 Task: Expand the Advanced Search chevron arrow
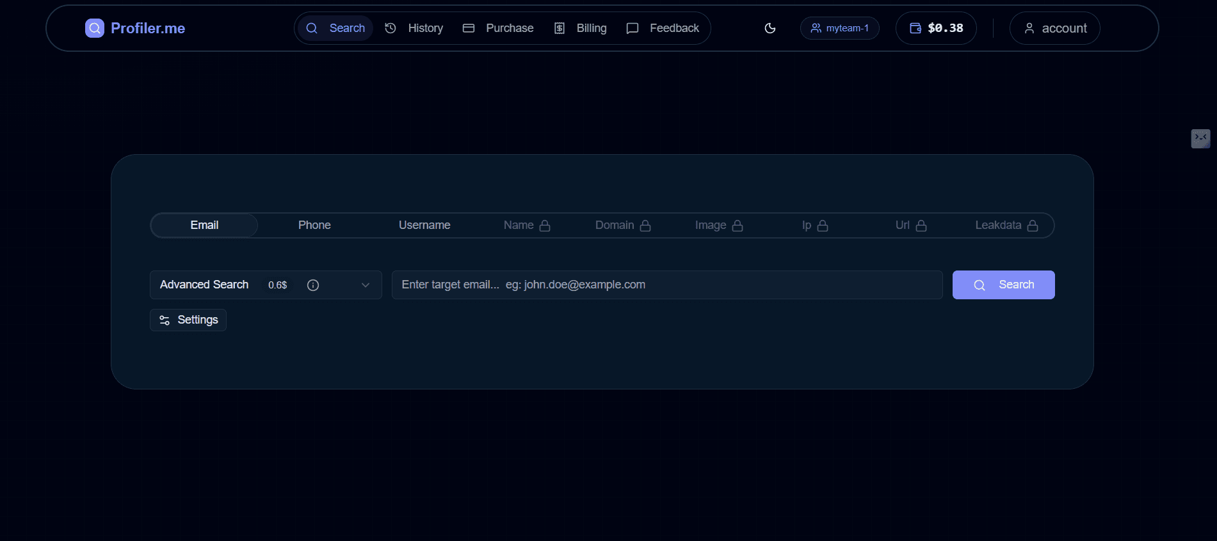coord(366,285)
